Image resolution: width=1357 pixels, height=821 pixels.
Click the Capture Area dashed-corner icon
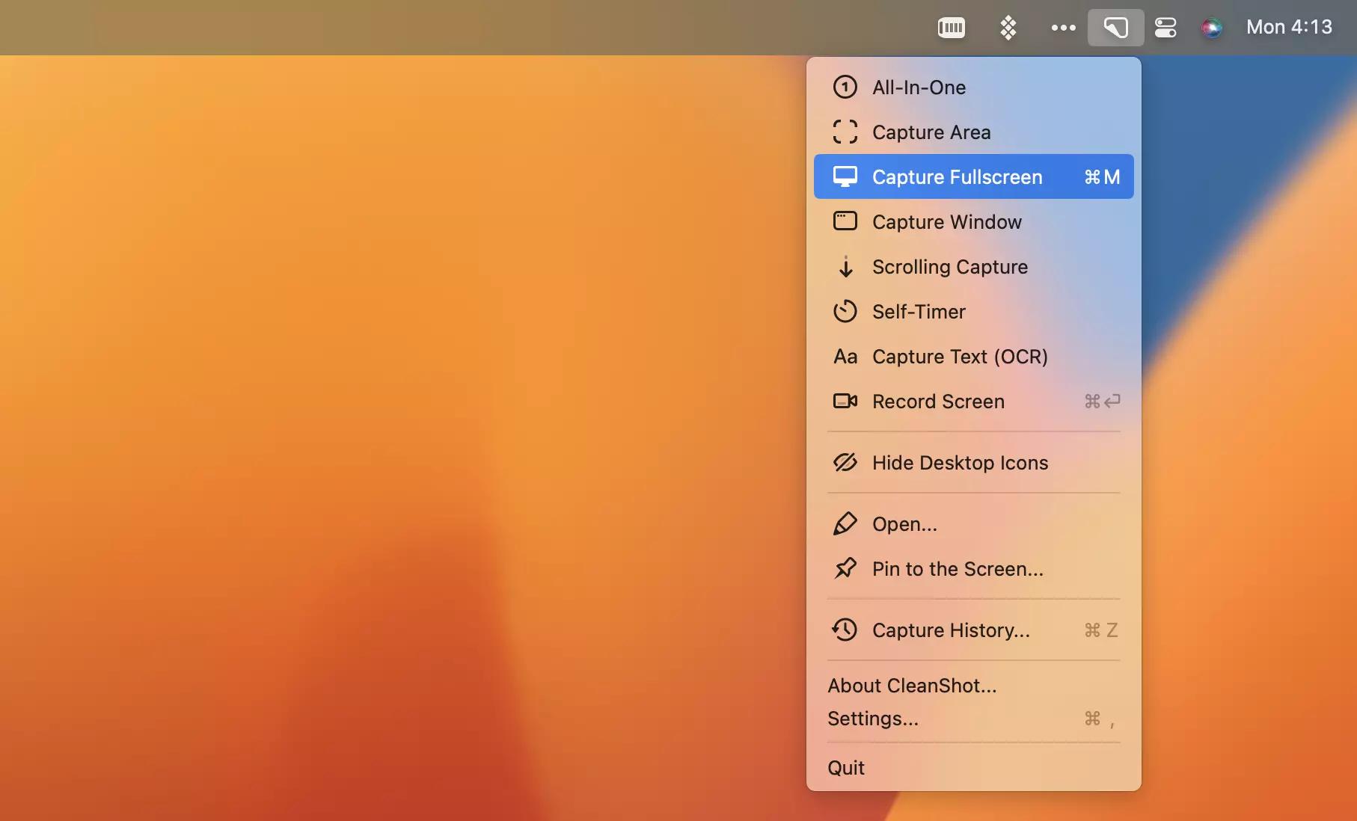coord(845,132)
